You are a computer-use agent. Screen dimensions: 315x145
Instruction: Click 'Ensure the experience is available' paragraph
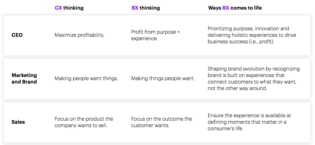point(249,122)
